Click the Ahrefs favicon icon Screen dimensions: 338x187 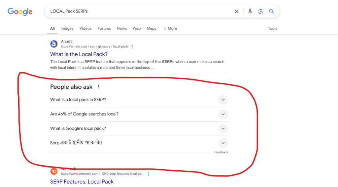pos(54,44)
